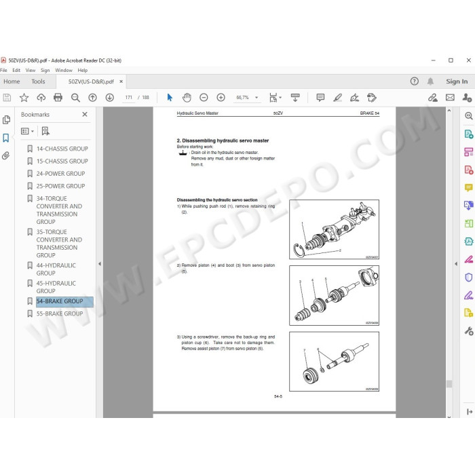The height and width of the screenshot is (475, 475).
Task: Go to next page with down arrow
Action: coord(110,98)
